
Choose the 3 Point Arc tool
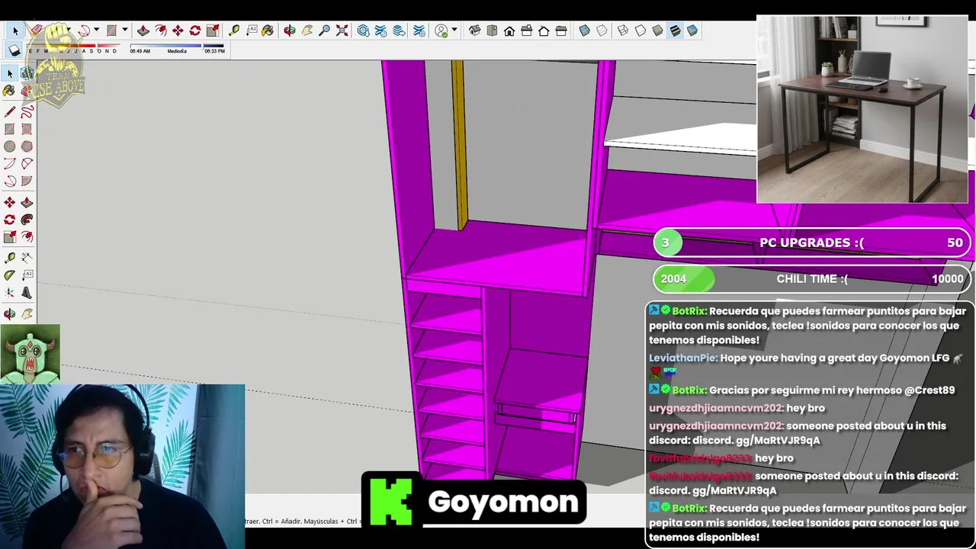tap(9, 181)
